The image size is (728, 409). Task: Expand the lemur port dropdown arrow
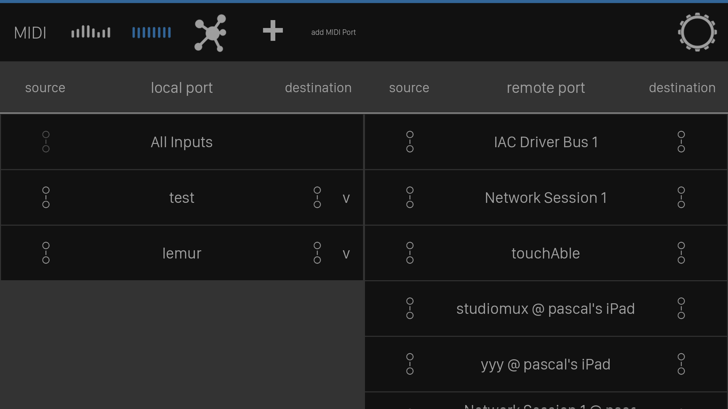[x=346, y=254]
